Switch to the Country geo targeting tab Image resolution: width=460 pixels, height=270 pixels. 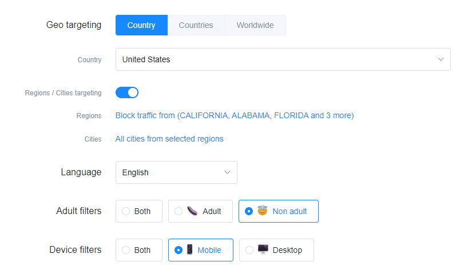pyautogui.click(x=141, y=25)
